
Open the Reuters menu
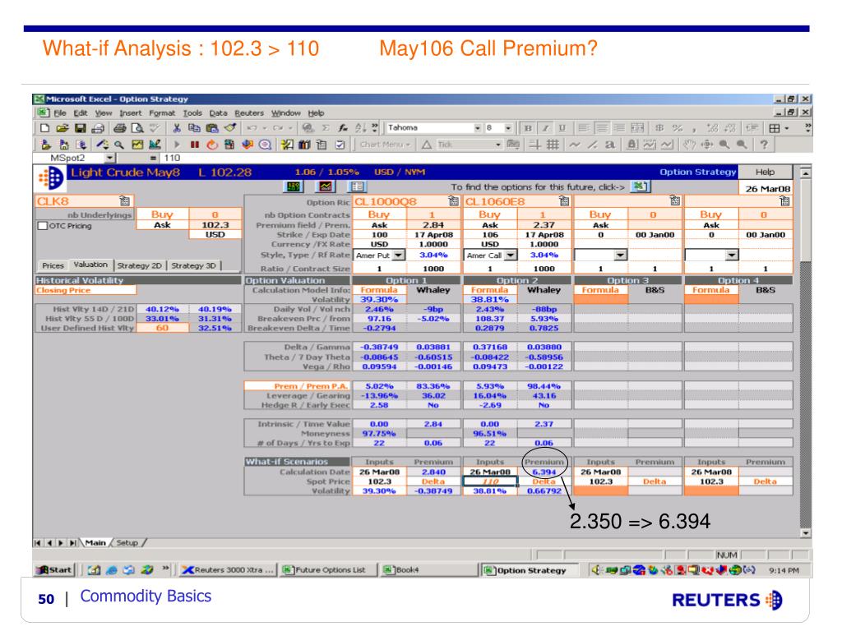coord(249,113)
